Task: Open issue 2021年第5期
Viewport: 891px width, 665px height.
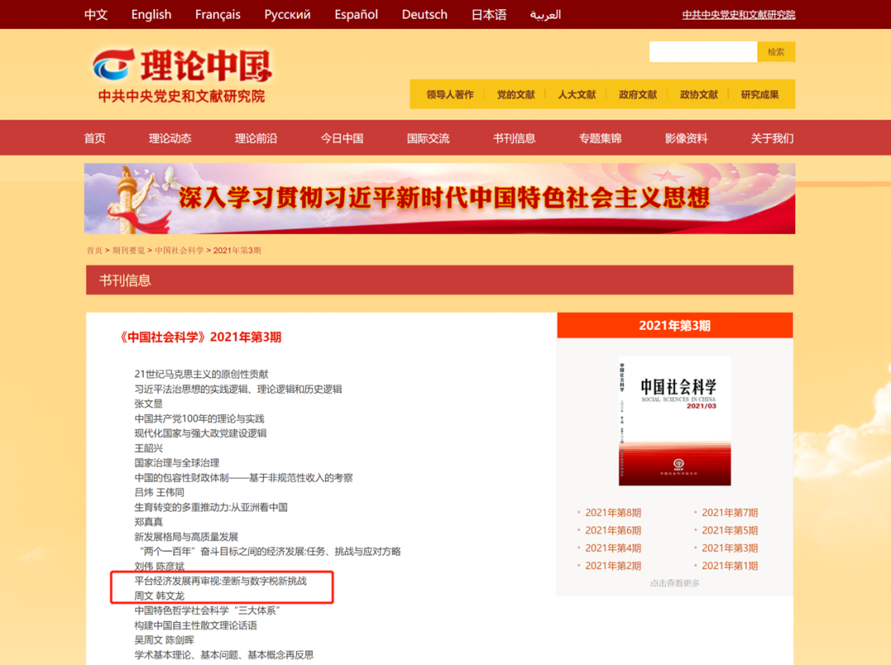Action: [x=729, y=531]
